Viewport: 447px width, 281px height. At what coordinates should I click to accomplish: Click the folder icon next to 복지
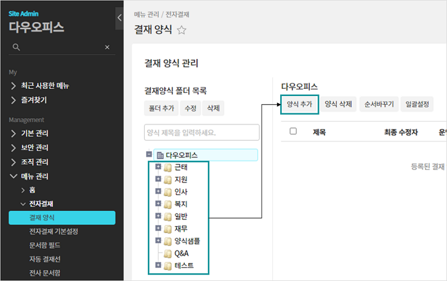pos(168,204)
